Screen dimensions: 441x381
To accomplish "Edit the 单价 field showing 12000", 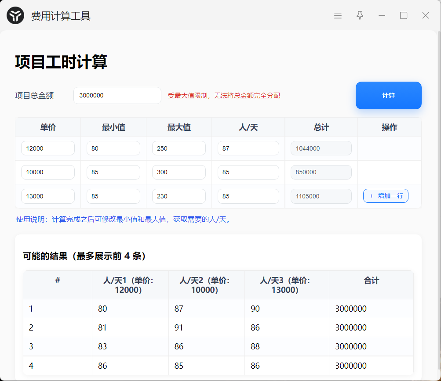I will [x=48, y=148].
